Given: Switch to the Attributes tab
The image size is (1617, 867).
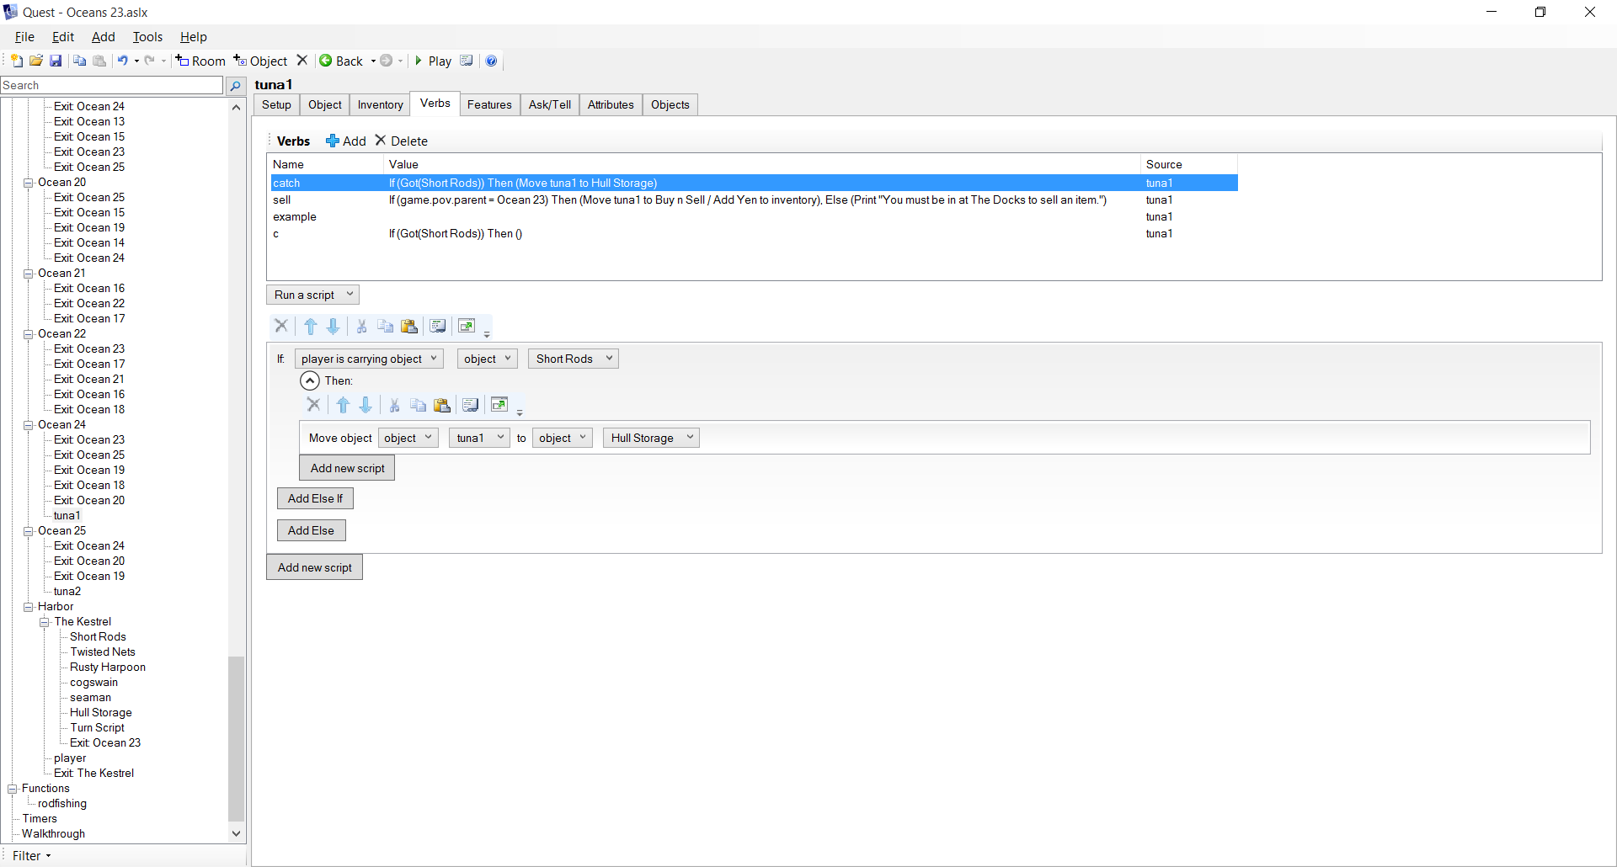Looking at the screenshot, I should pyautogui.click(x=610, y=104).
